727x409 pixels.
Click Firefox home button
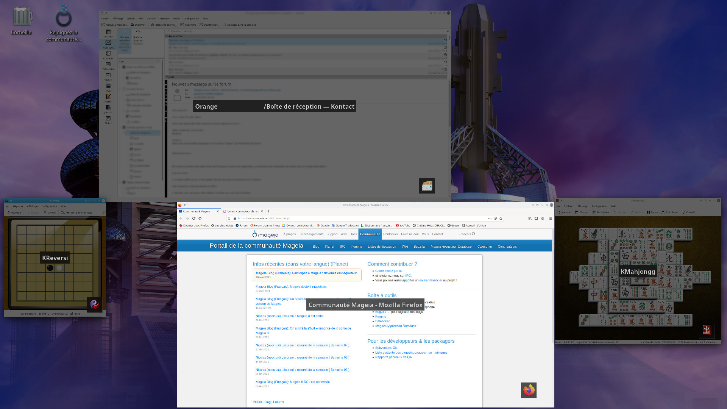click(x=200, y=219)
